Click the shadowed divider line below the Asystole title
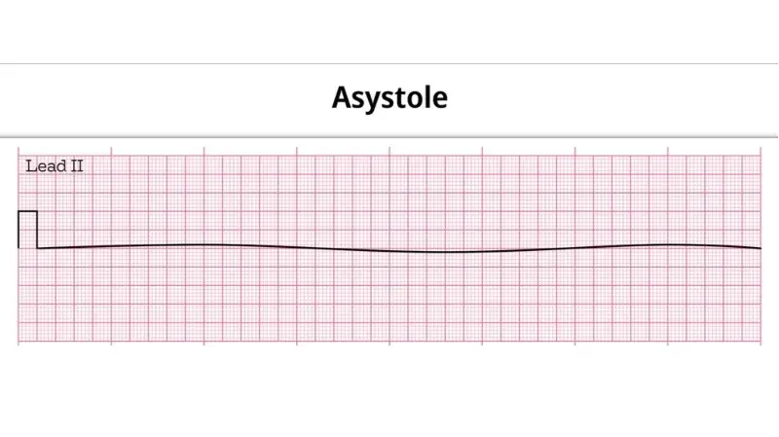The width and height of the screenshot is (779, 437). pos(389,136)
